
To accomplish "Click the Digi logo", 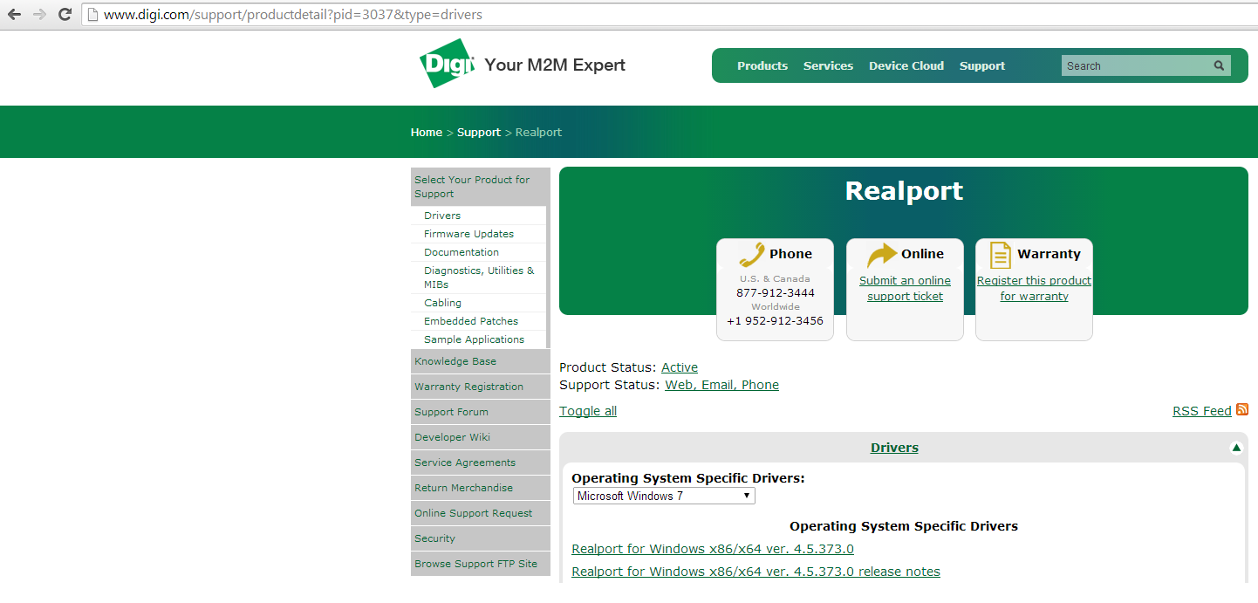I will point(446,65).
